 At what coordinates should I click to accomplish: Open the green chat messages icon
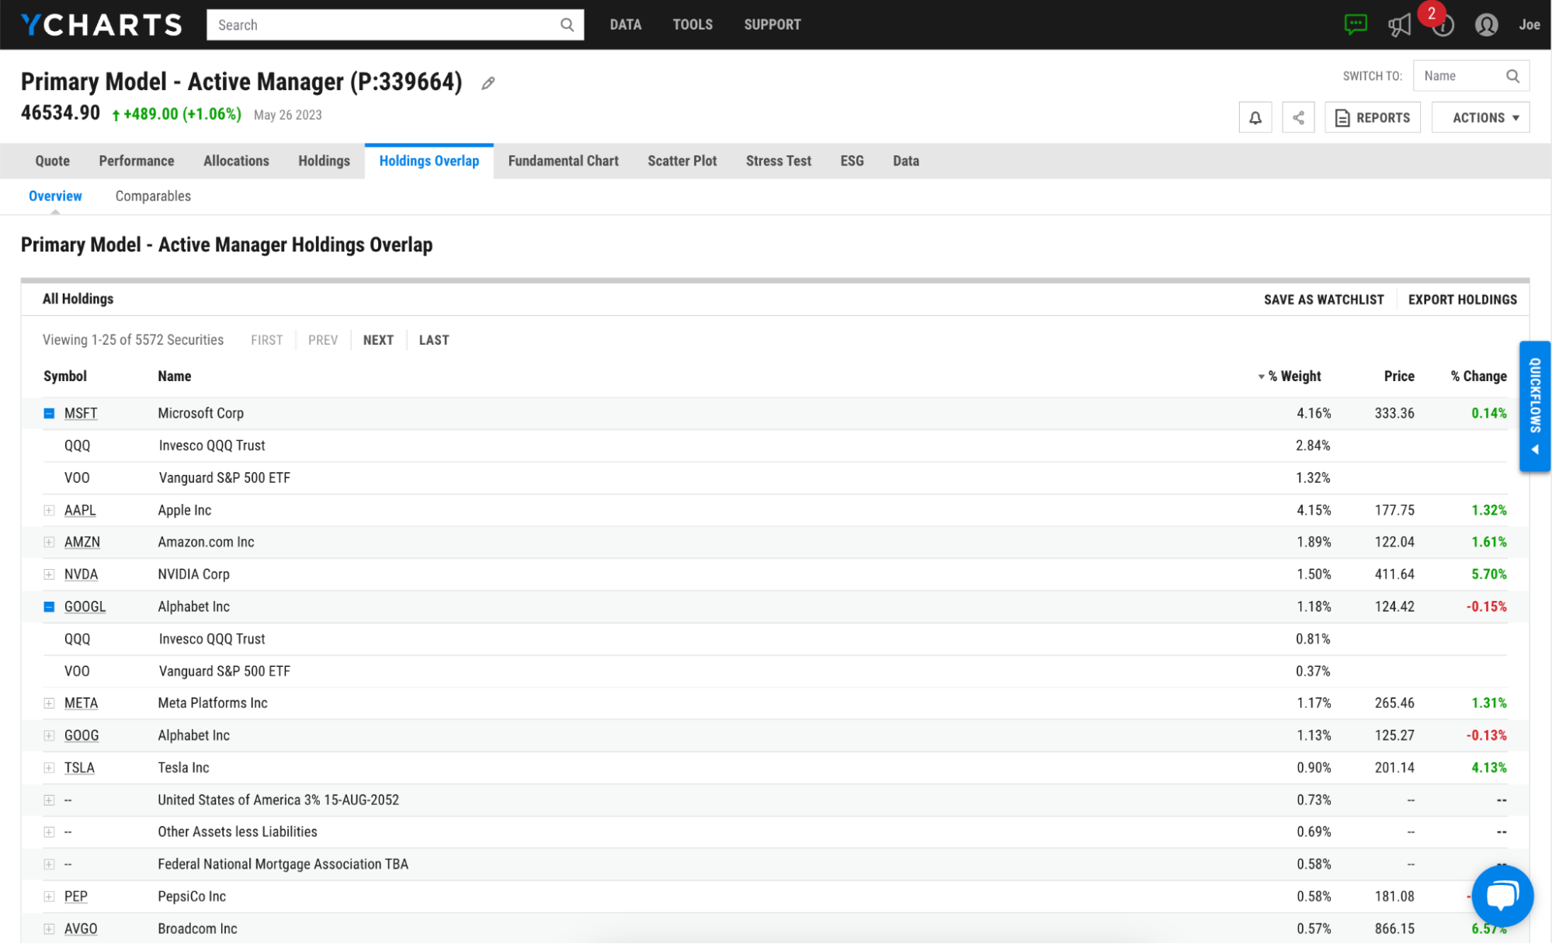(x=1356, y=25)
